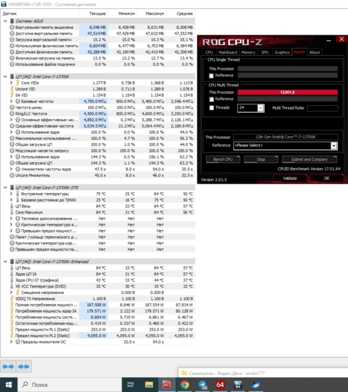This screenshot has height=392, width=348.
Task: Collapse the i7-13700K: DTS section
Action: [5, 187]
